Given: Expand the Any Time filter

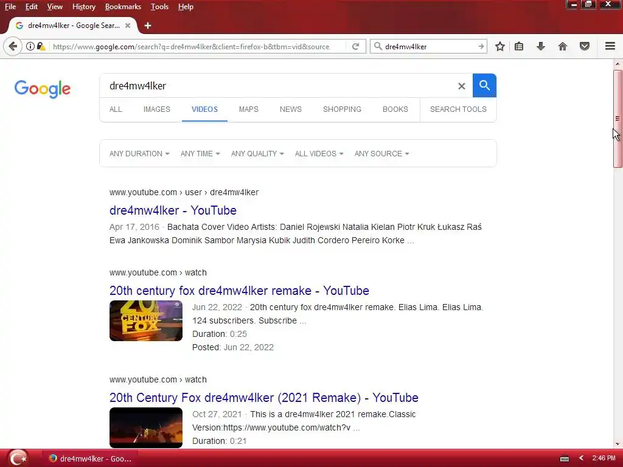Looking at the screenshot, I should (x=200, y=154).
